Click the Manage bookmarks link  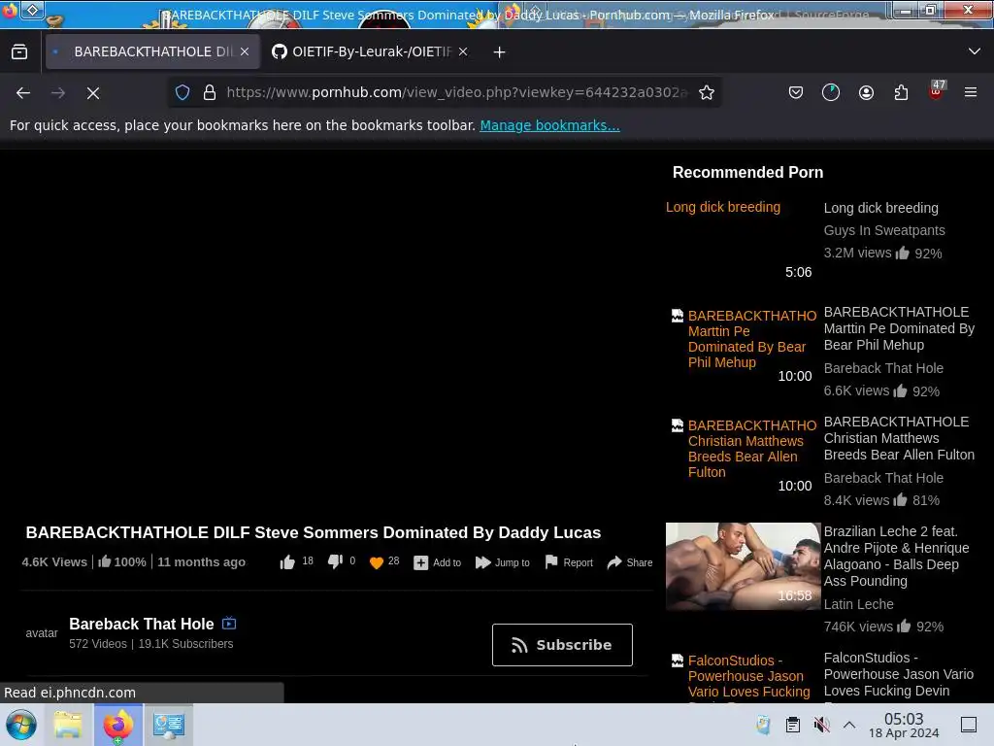pyautogui.click(x=549, y=125)
